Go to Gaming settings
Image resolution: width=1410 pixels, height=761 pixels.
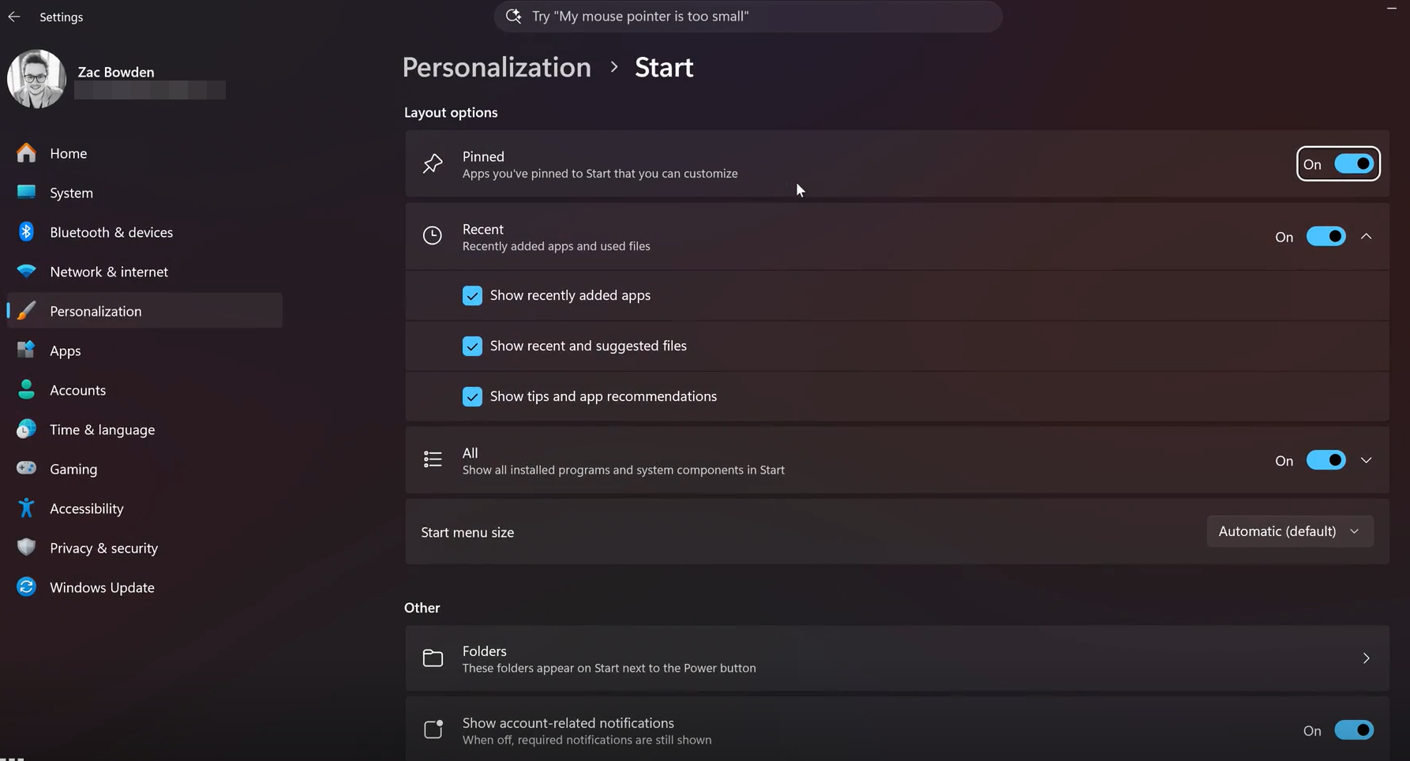(x=144, y=468)
